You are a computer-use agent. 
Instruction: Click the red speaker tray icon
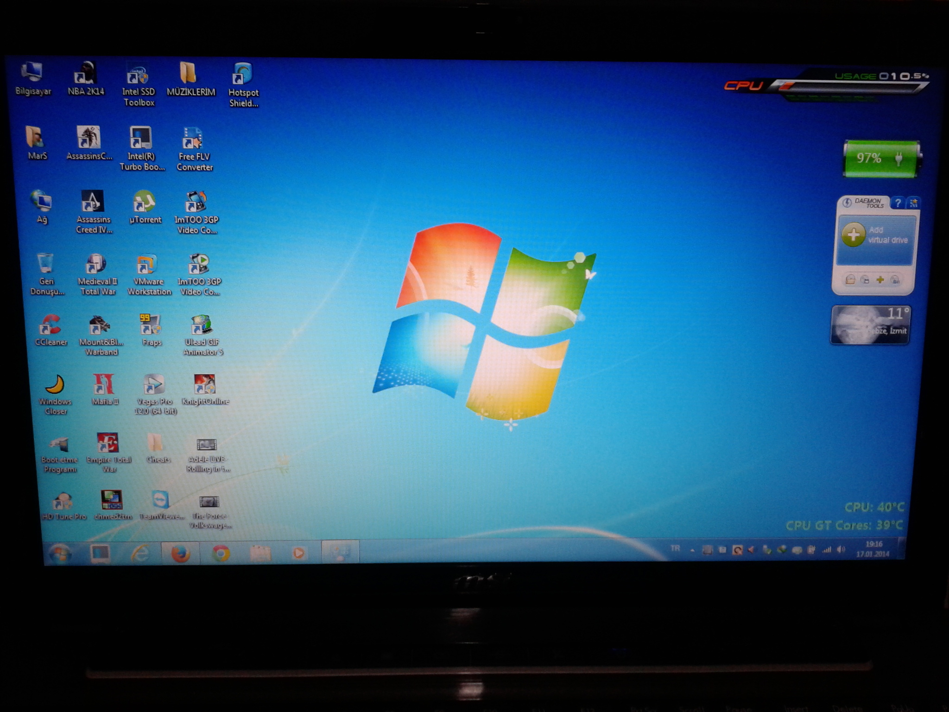(751, 550)
